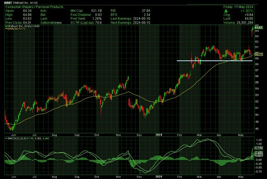Click the Chg value +0.64
The width and height of the screenshot is (267, 179).
point(249,15)
